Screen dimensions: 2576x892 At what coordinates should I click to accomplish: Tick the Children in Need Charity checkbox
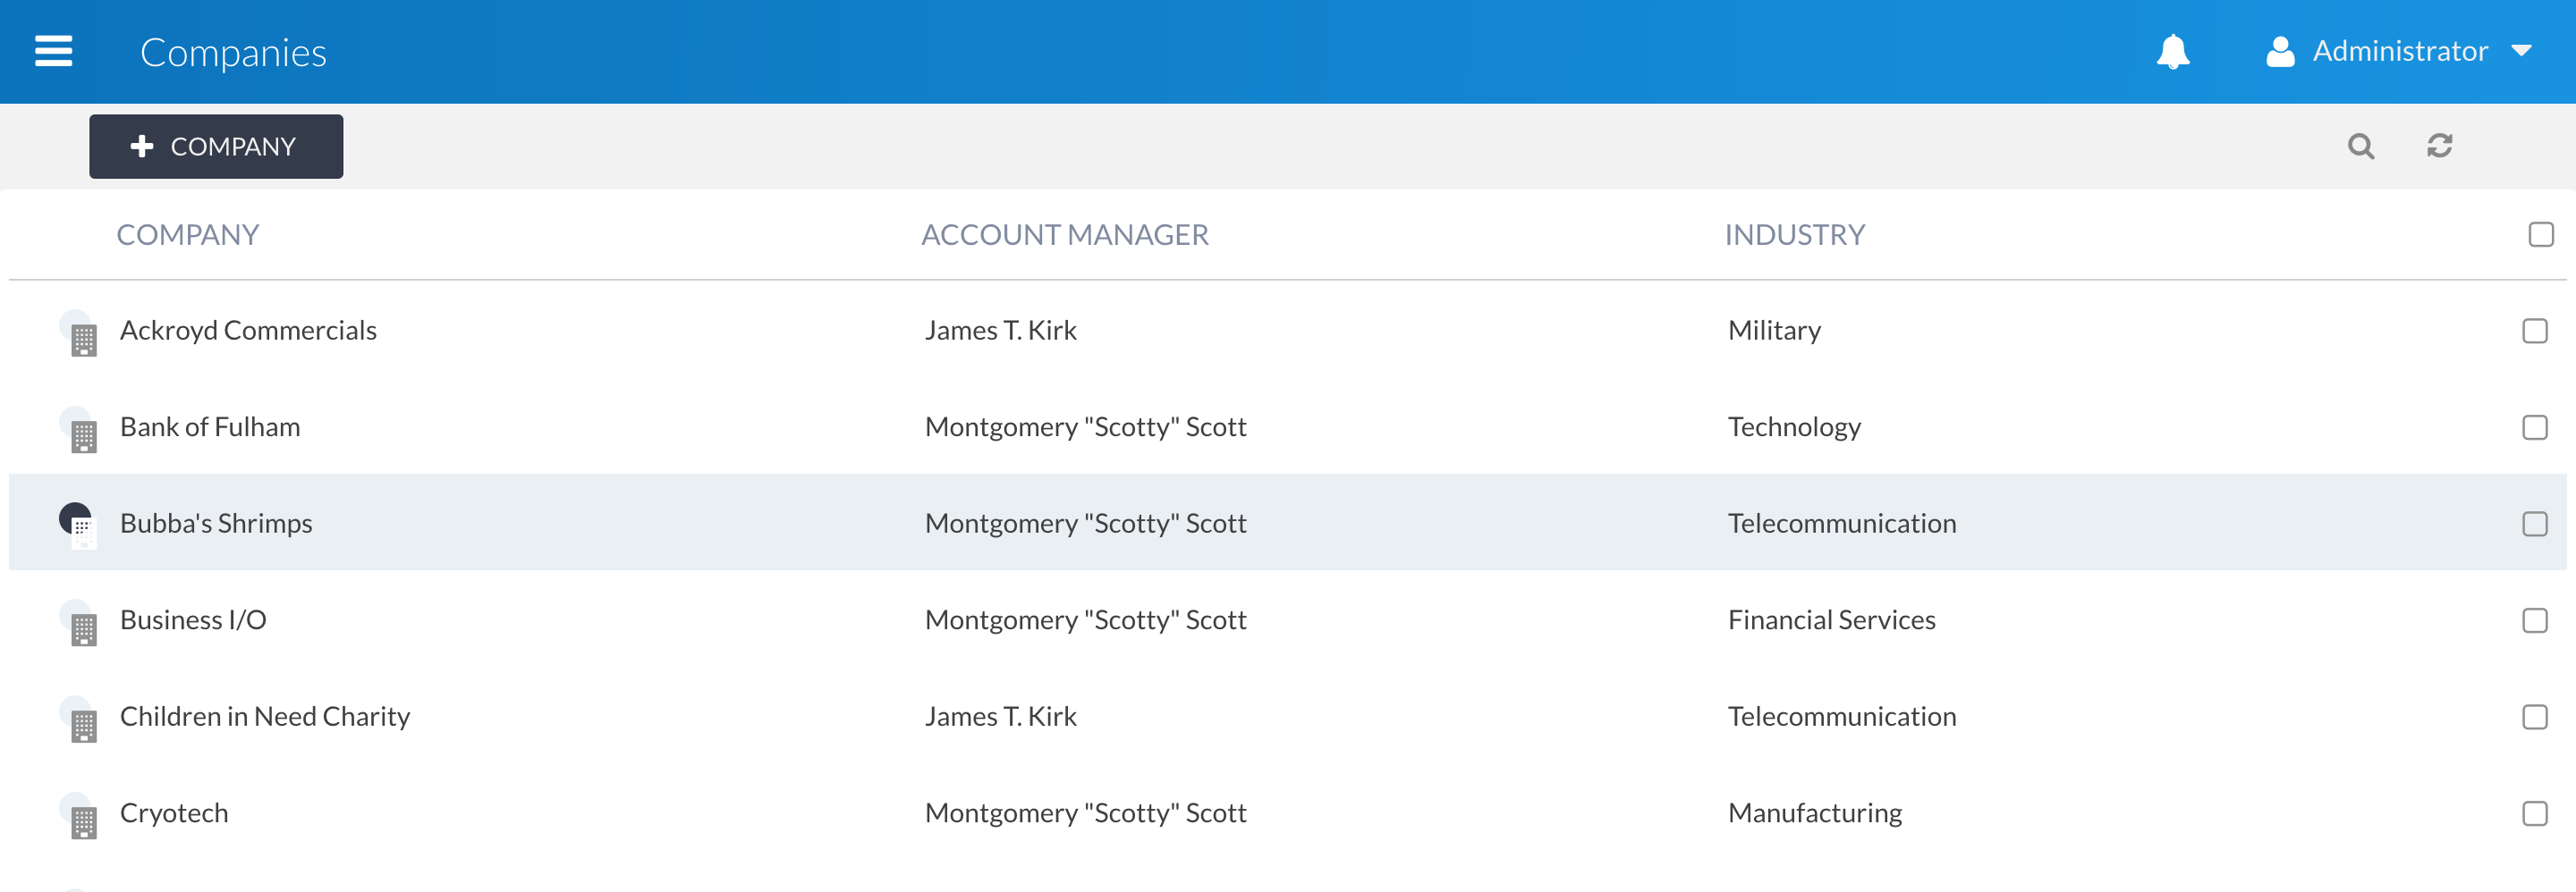click(2534, 717)
